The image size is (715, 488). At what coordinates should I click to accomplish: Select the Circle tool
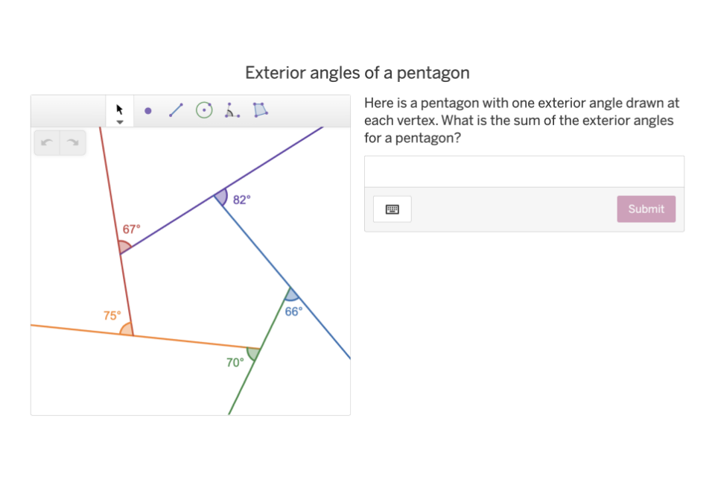click(x=203, y=110)
